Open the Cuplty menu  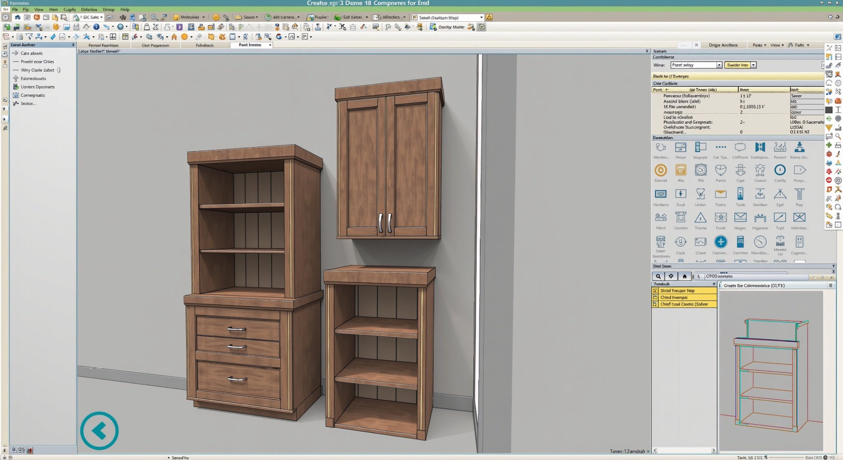click(x=69, y=9)
